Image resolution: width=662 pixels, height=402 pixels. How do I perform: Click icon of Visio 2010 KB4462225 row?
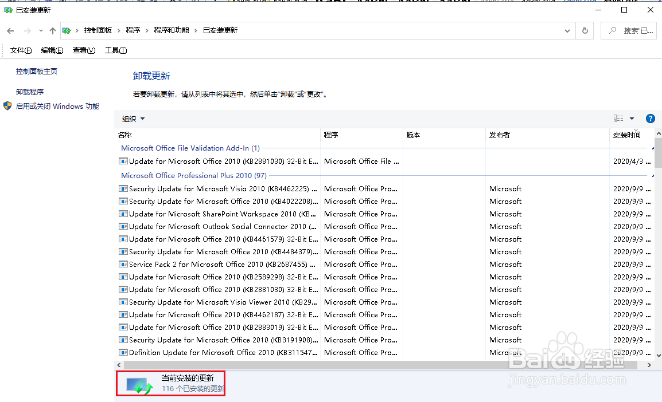[x=123, y=189]
